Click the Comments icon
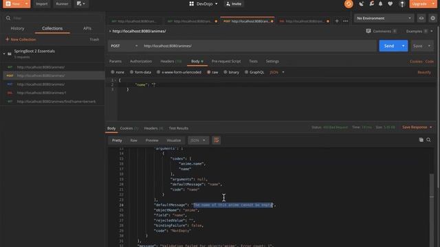 [368, 31]
